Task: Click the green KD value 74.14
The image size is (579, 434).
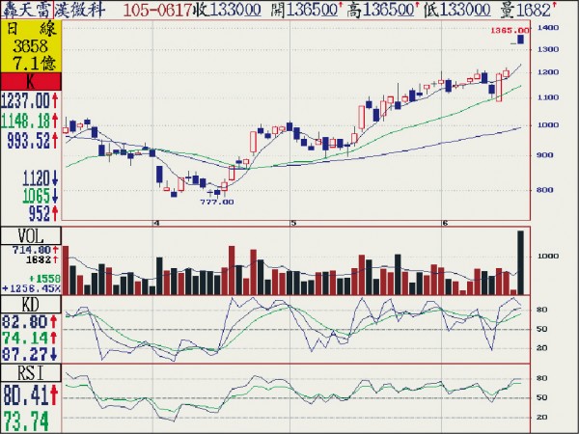Action: [30, 339]
